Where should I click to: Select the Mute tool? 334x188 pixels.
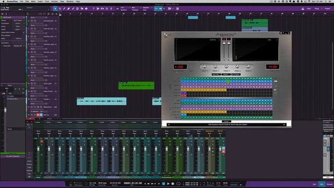tap(77, 9)
